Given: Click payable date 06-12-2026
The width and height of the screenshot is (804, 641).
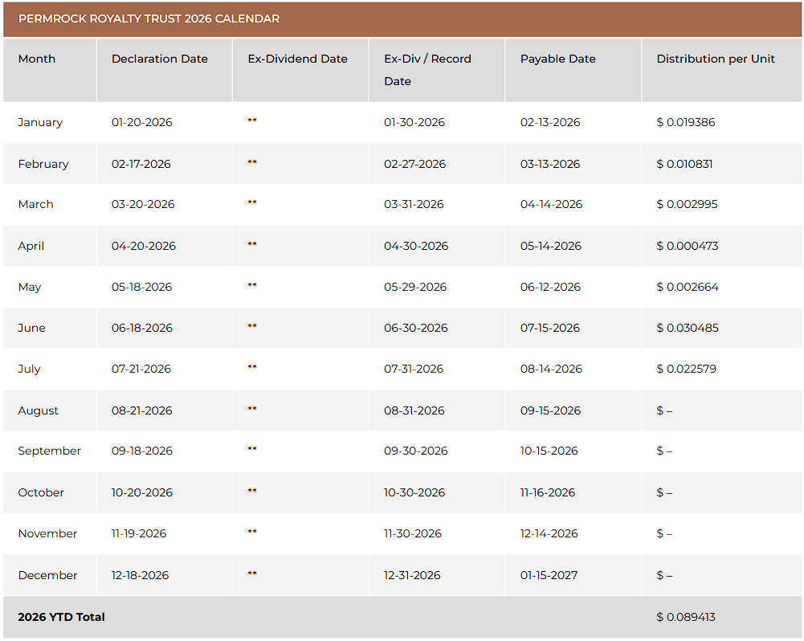Looking at the screenshot, I should (x=550, y=288).
